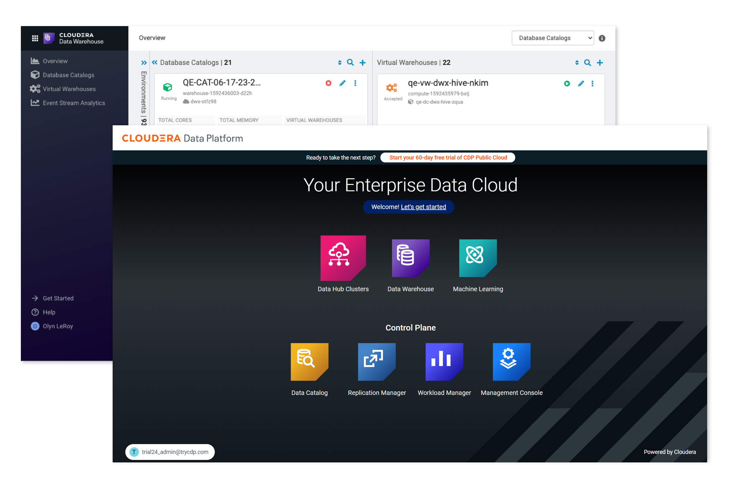Open Virtual Warehouses in the sidebar
The image size is (737, 490).
point(63,89)
